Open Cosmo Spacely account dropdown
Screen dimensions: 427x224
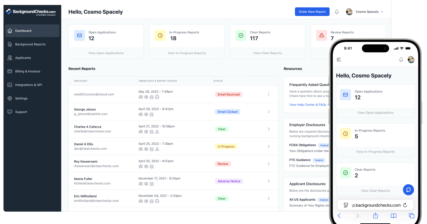click(365, 12)
